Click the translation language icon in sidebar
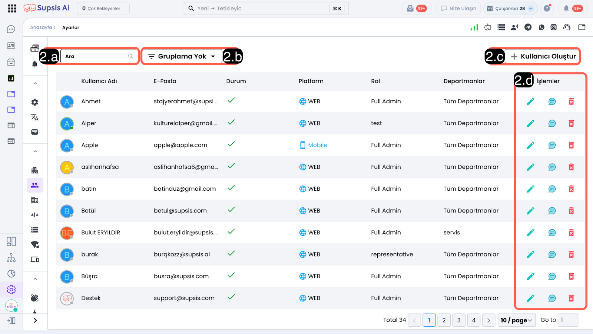The height and width of the screenshot is (334, 593). tap(35, 117)
